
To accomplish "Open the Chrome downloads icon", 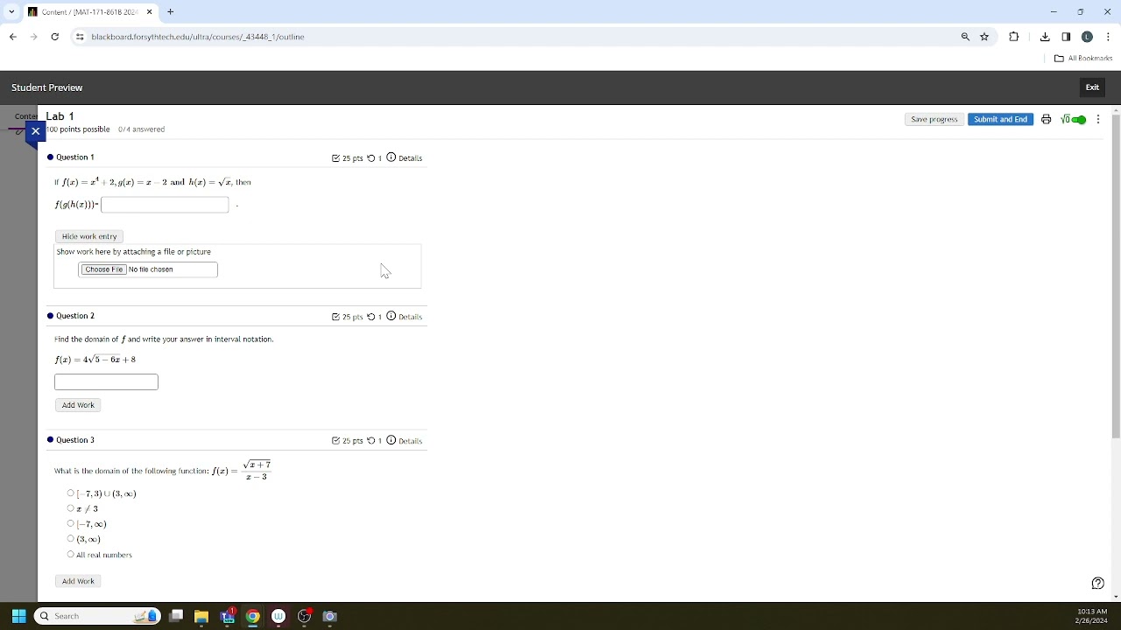I will click(1045, 37).
